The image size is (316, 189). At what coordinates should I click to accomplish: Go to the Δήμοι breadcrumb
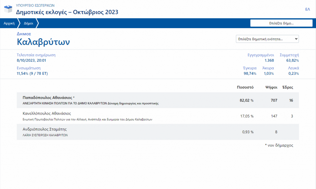[28, 23]
